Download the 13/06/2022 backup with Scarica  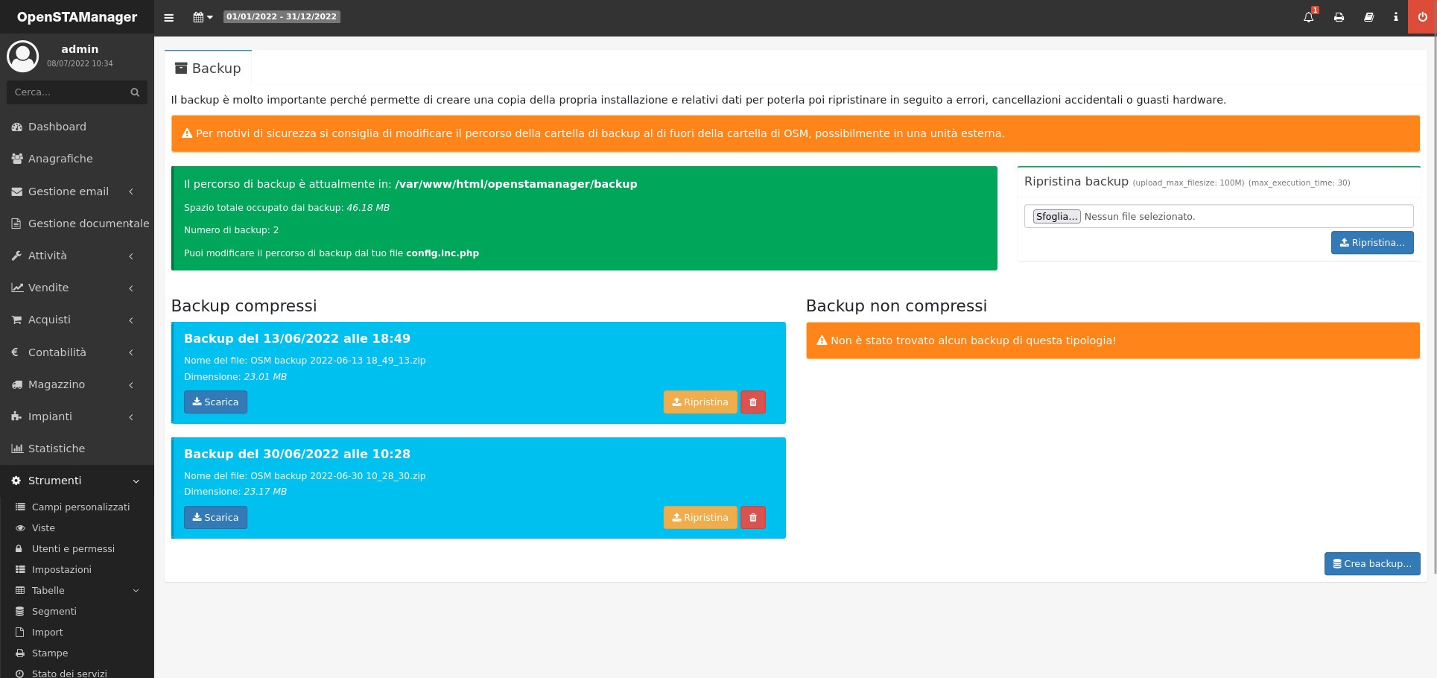tap(215, 402)
